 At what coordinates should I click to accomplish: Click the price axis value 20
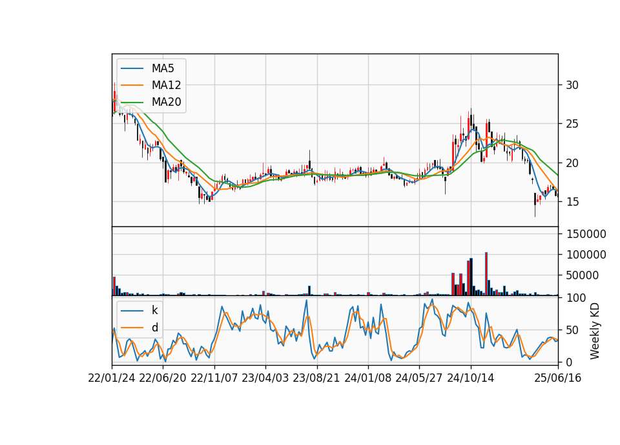(x=572, y=163)
